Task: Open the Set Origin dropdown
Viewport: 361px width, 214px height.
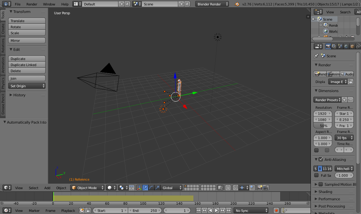Action: (x=27, y=86)
